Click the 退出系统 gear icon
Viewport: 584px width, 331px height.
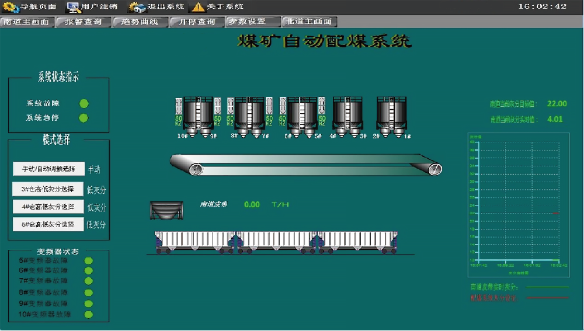[x=137, y=7]
